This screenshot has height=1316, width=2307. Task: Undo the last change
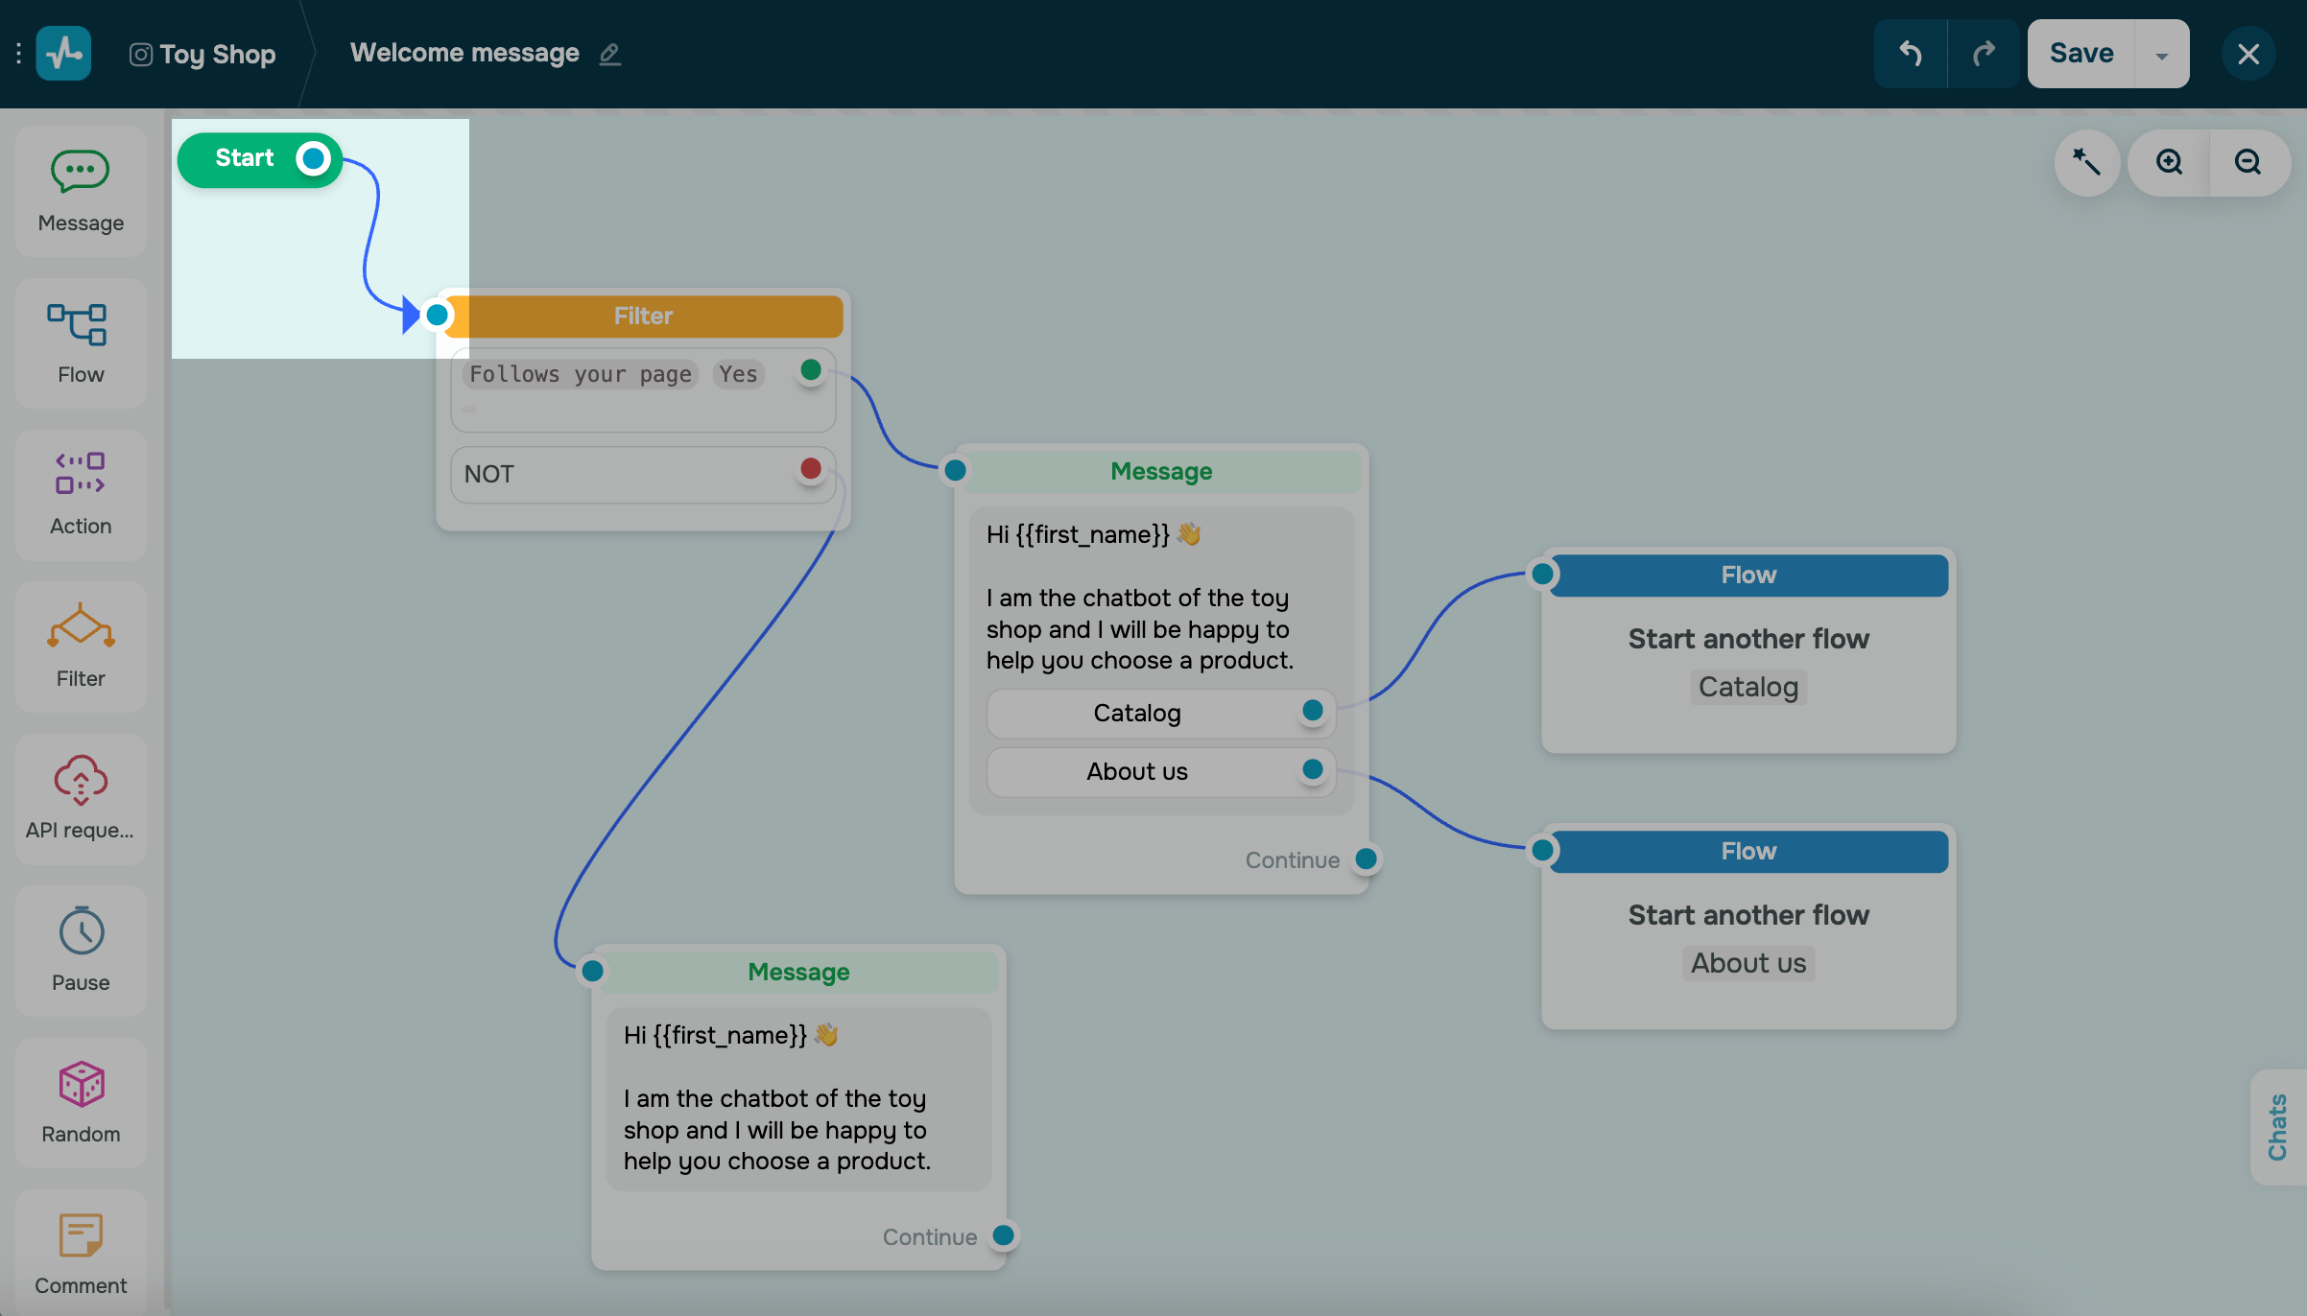[1911, 54]
